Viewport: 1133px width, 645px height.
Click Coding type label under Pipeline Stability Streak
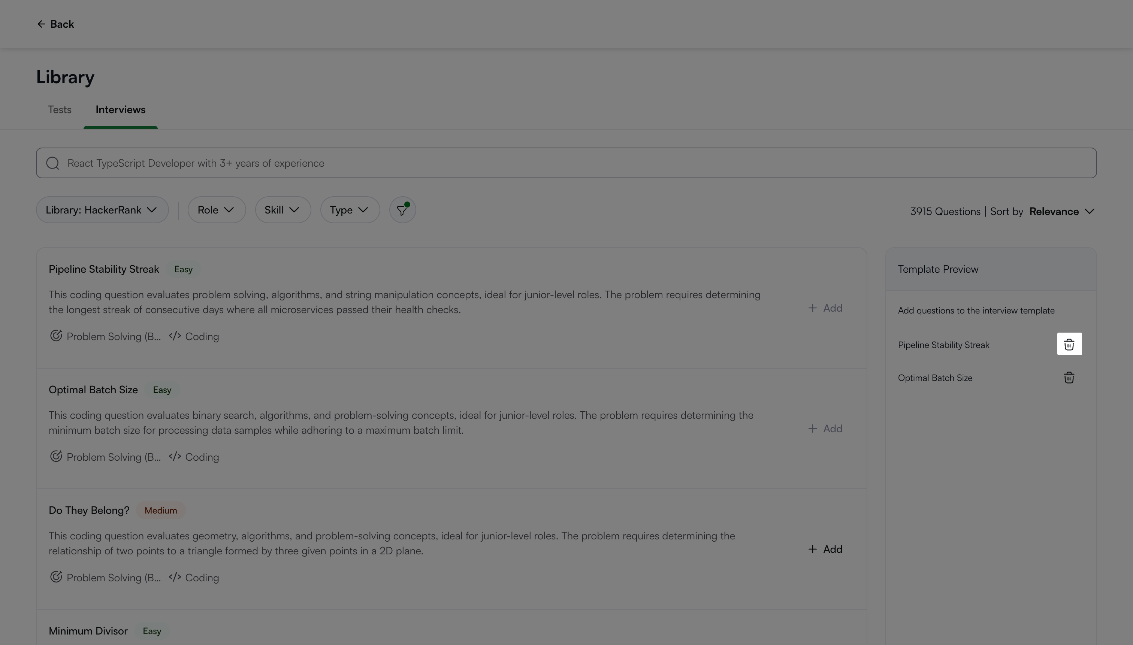[202, 336]
